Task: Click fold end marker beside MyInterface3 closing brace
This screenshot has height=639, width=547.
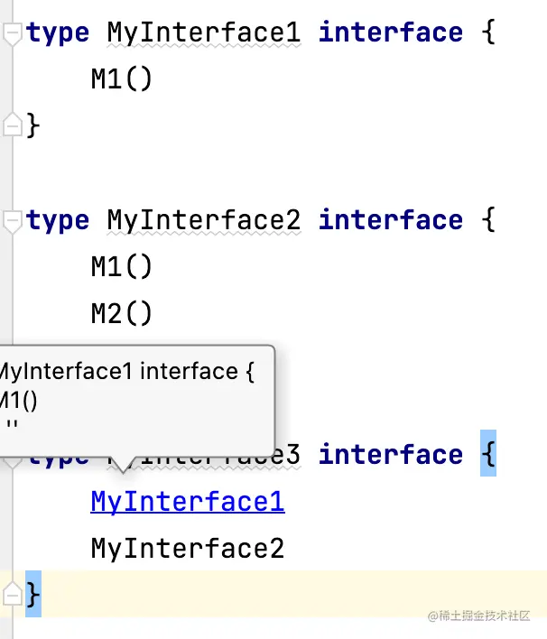Action: (12, 594)
